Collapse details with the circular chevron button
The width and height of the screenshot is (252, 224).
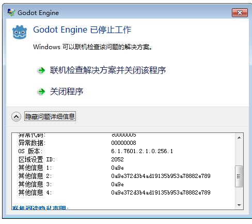(16, 117)
